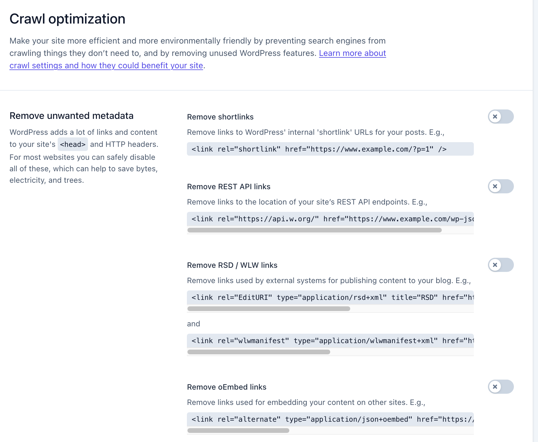538x442 pixels.
Task: Click the scrollbar under the json+oembed code snippet
Action: click(x=238, y=431)
